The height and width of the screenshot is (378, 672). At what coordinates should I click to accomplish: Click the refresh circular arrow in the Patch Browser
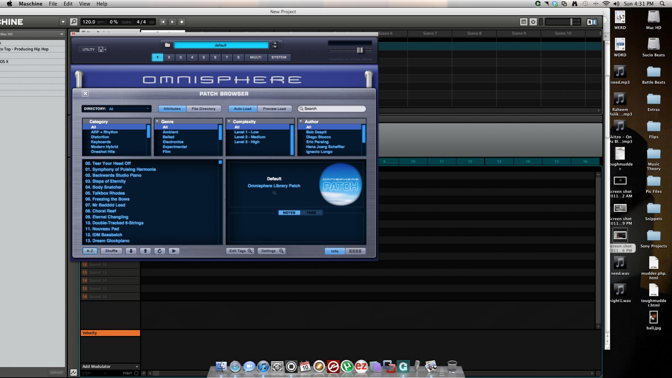160,251
